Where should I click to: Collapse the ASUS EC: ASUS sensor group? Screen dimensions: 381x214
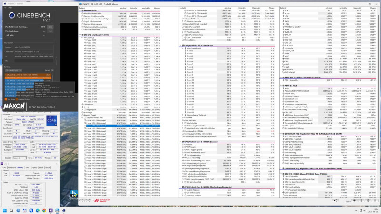[x=281, y=86]
